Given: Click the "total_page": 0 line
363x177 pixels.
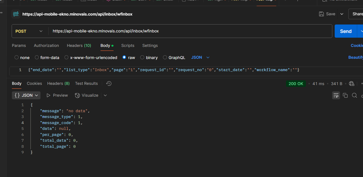Looking at the screenshot, I should [x=58, y=146].
